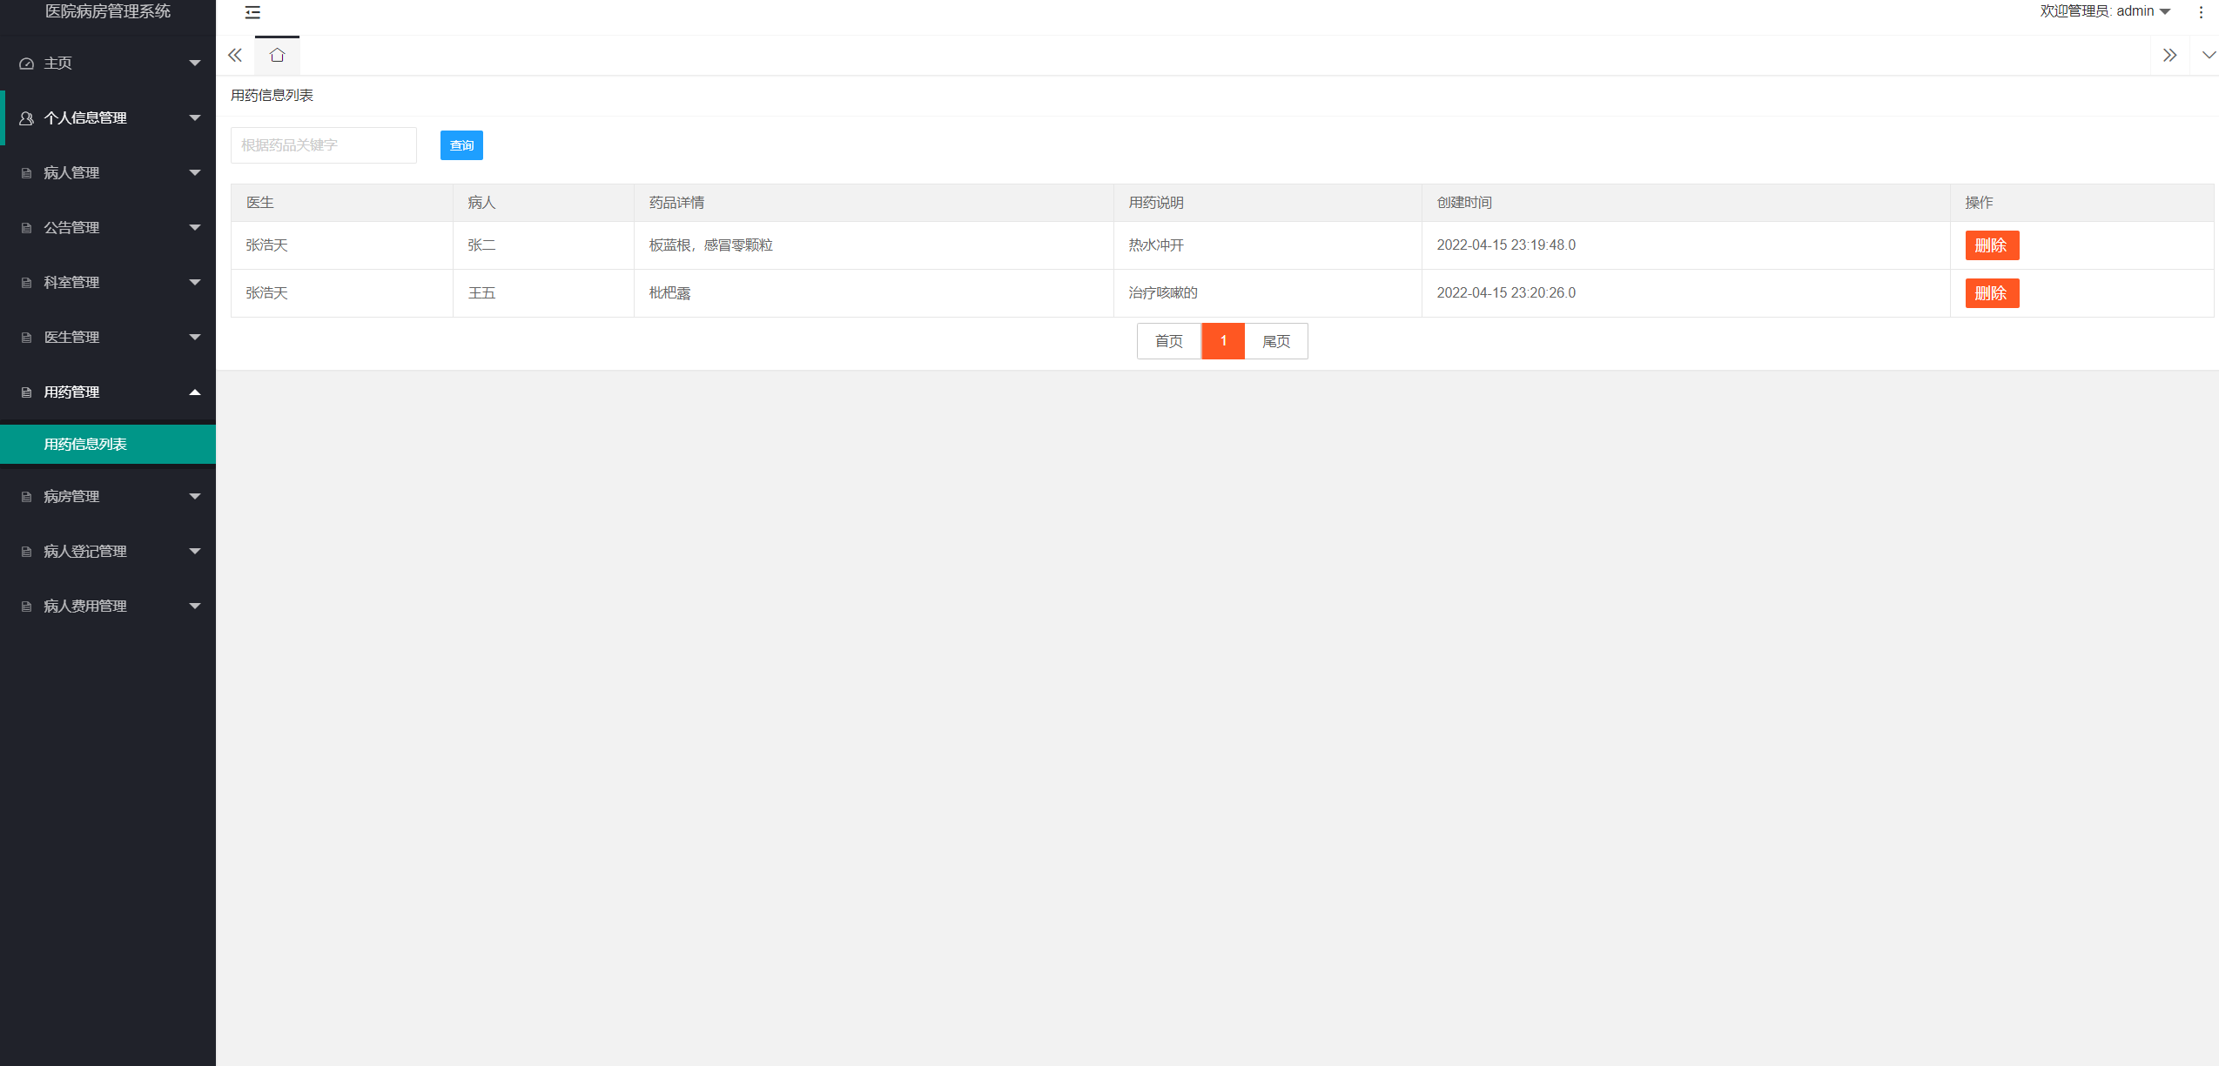
Task: Click the 个人信息管理 user icon
Action: point(26,118)
